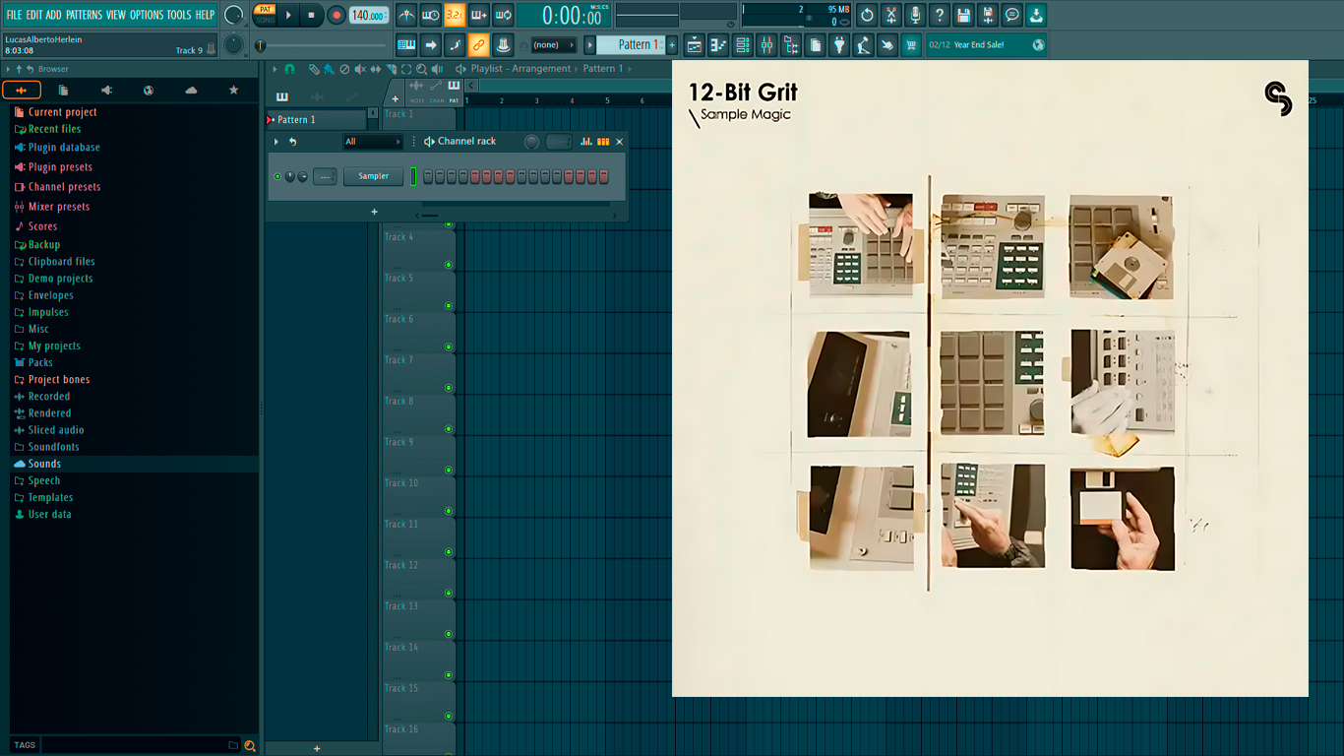Image resolution: width=1344 pixels, height=756 pixels.
Task: Open the Channel rack options menu arrow
Action: 276,142
